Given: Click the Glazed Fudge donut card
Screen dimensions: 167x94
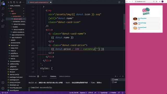Looking at the screenshot, I should [146, 23].
